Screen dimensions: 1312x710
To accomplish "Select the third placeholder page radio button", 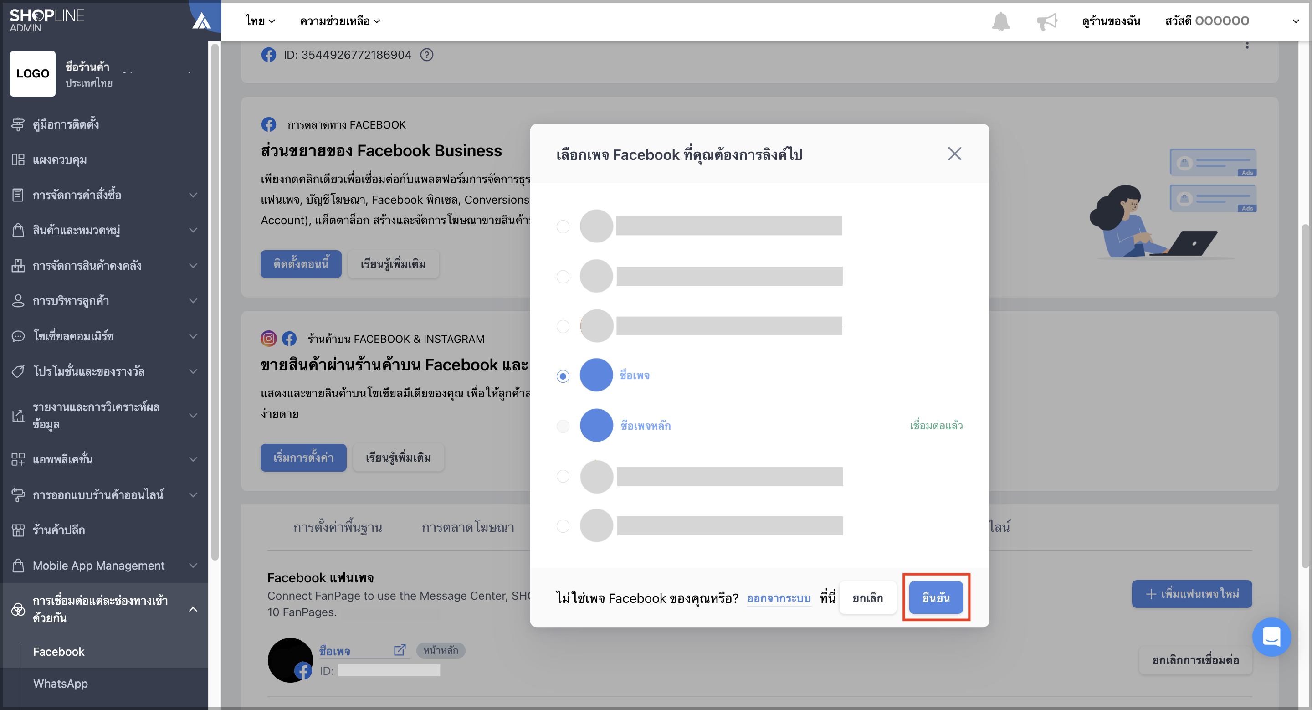I will coord(563,326).
